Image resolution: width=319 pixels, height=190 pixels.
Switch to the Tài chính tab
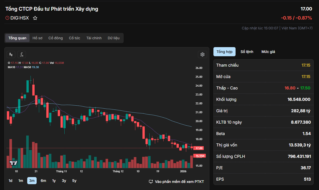(94, 38)
